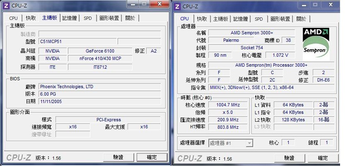Screen dimensions: 350x166
Task: Open the 關於 tab in the right window
Action: coord(301,19)
